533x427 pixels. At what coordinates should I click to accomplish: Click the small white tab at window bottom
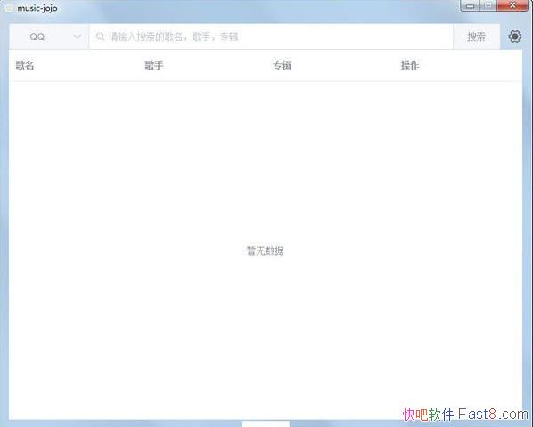(266, 423)
